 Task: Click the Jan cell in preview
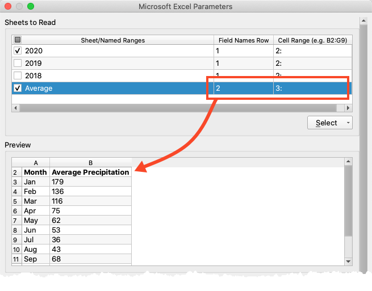36,182
